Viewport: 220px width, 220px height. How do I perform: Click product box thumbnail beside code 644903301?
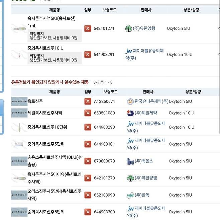[19, 144]
